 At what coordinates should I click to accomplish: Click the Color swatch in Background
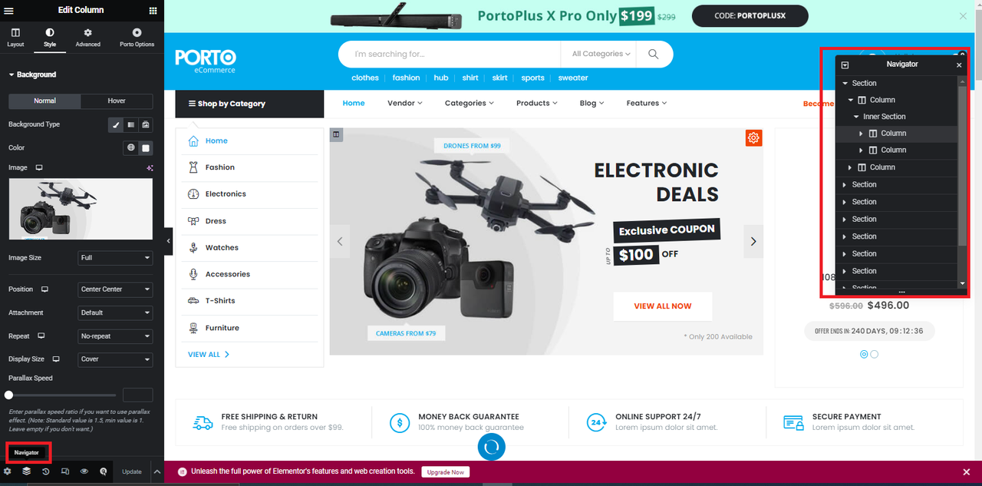coord(146,148)
